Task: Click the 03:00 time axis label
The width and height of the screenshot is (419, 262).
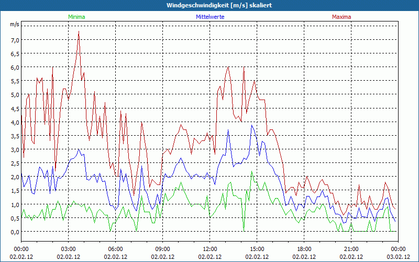Action: click(69, 249)
